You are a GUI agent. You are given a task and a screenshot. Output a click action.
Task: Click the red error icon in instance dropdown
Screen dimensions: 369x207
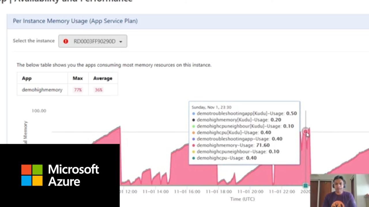click(x=66, y=41)
